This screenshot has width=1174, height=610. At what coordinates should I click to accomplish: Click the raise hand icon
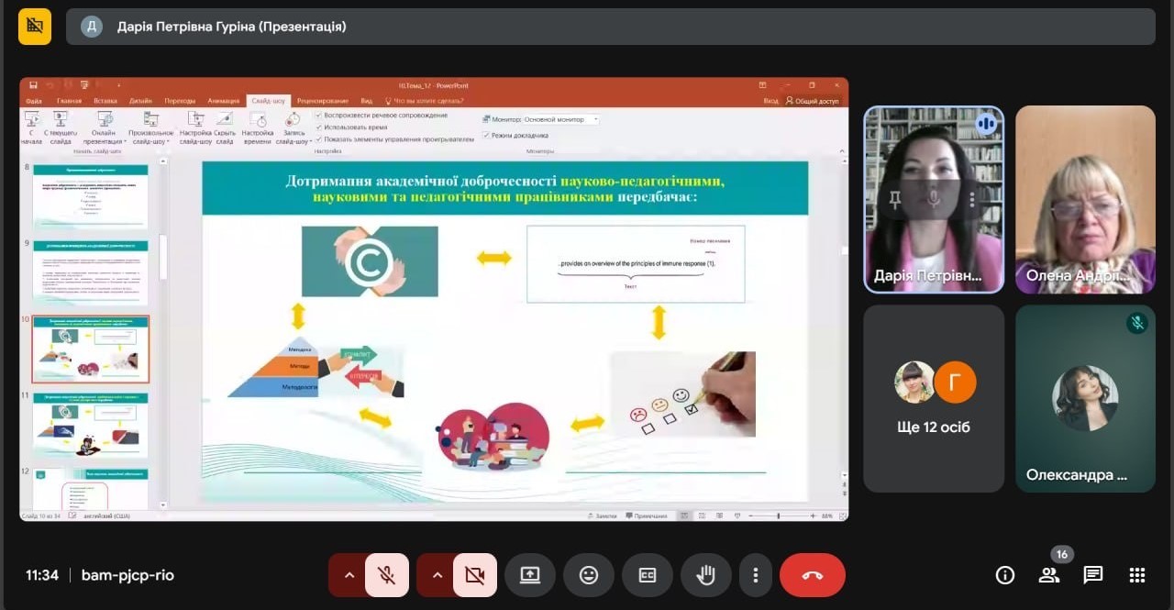coord(705,575)
